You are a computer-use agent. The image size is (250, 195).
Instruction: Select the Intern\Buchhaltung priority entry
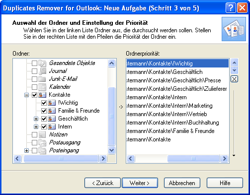click(177, 123)
